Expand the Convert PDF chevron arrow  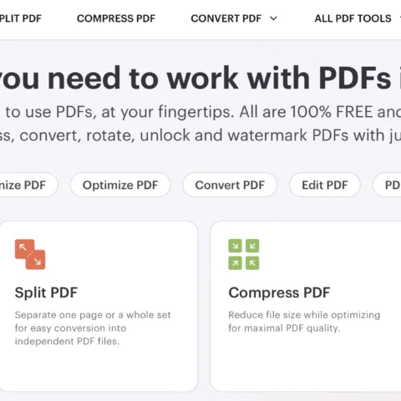pos(274,18)
